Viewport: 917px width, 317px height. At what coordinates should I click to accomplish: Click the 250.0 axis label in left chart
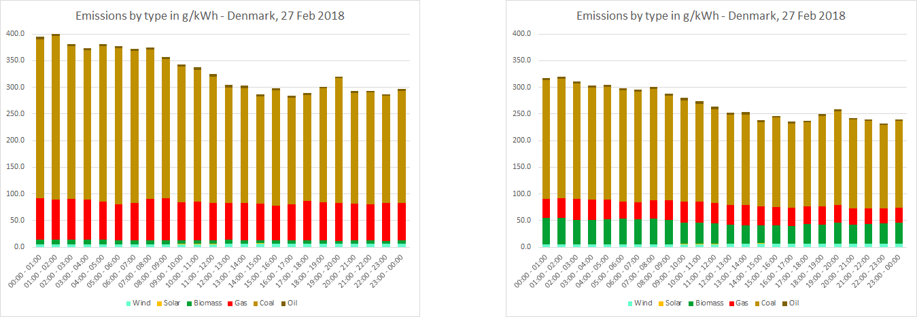tap(16, 114)
